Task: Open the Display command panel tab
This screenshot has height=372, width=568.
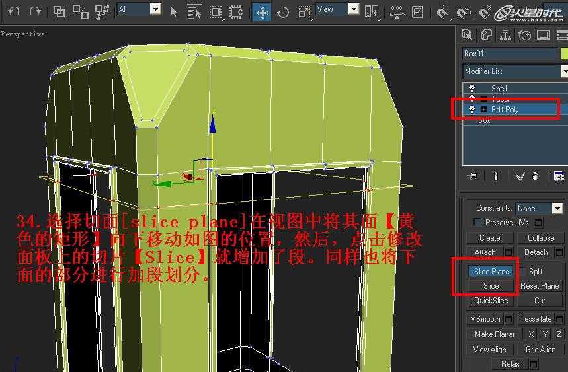Action: [x=544, y=35]
